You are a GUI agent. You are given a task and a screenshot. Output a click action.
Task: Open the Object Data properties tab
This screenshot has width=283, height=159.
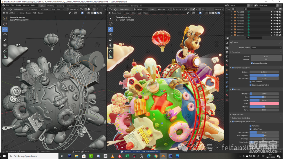[x=227, y=91]
